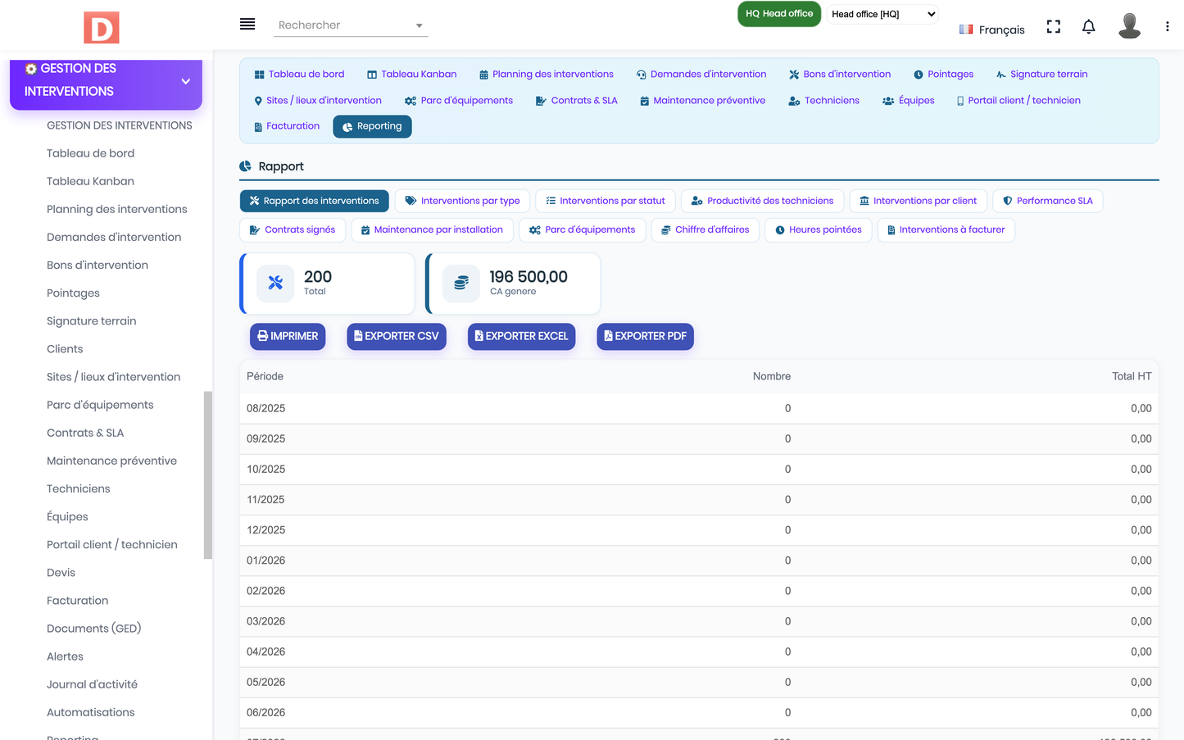Screen dimensions: 1184x740
Task: Click the coins icon on CA genere card
Action: click(461, 283)
